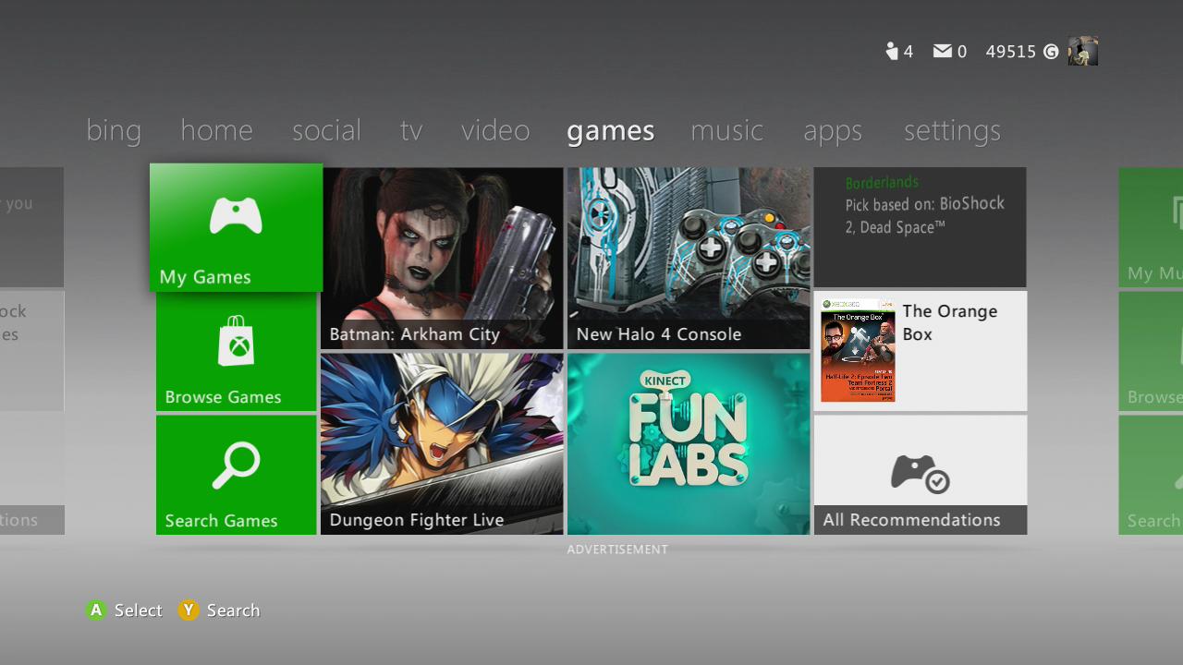Click The Orange Box cover art
Viewport: 1183px width, 665px height.
[858, 350]
